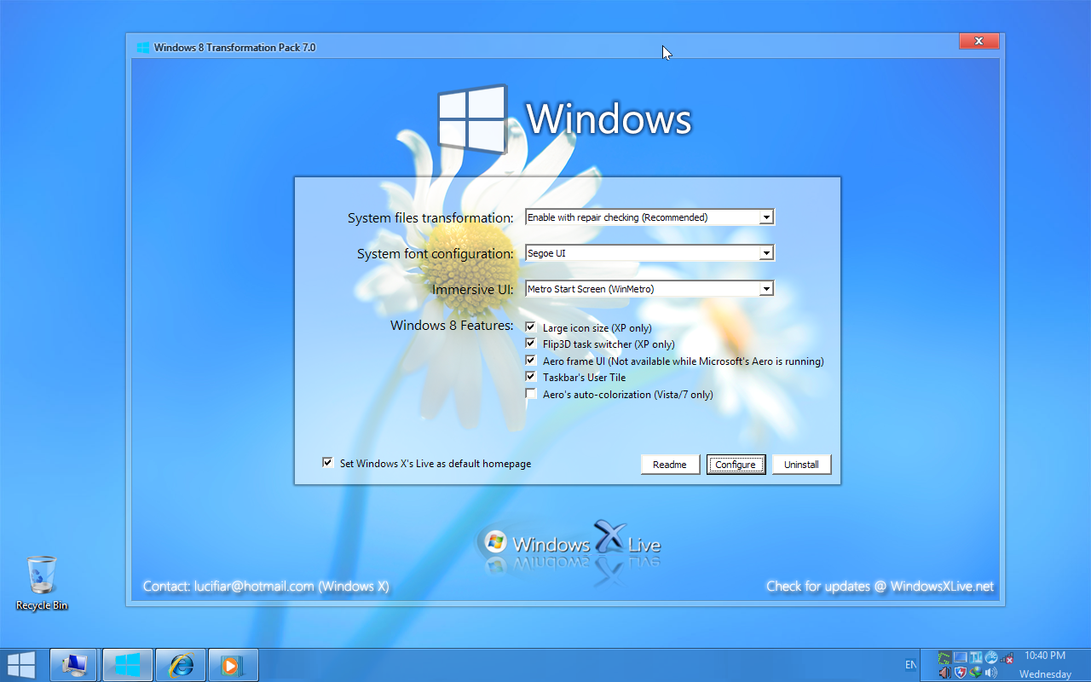Click the Windows X Live logo

[x=569, y=543]
